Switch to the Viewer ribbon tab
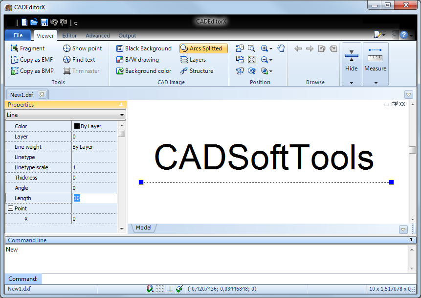 pos(45,35)
